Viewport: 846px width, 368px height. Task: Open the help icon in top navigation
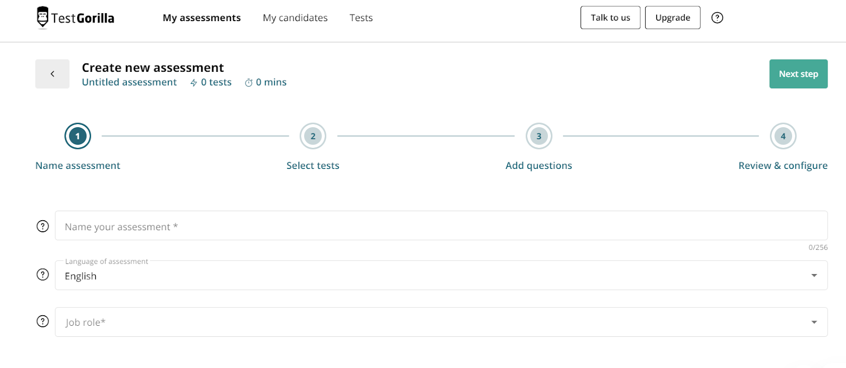717,18
